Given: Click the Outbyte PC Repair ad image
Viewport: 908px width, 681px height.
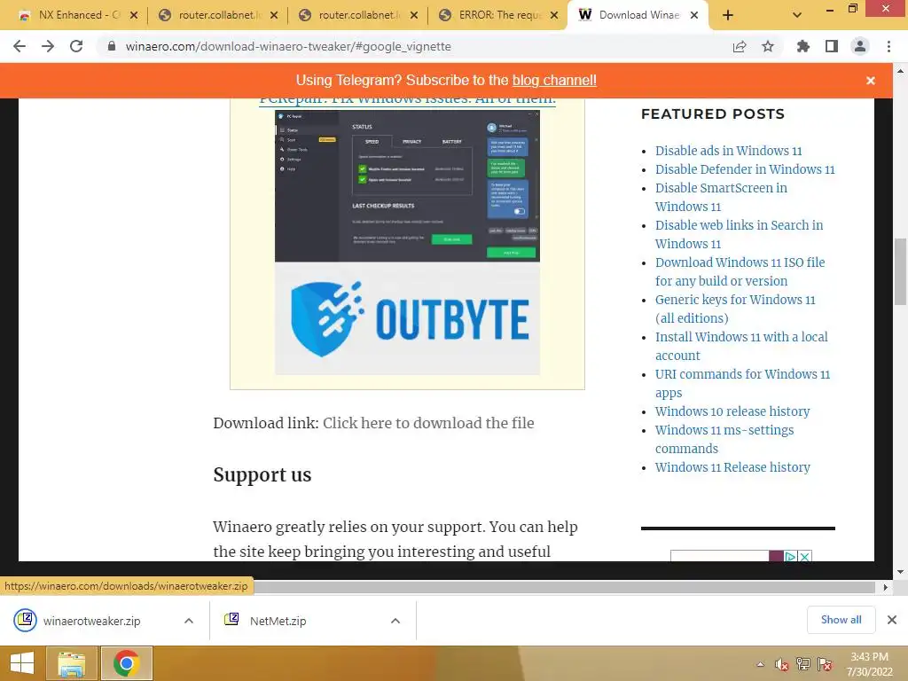Looking at the screenshot, I should tap(407, 242).
